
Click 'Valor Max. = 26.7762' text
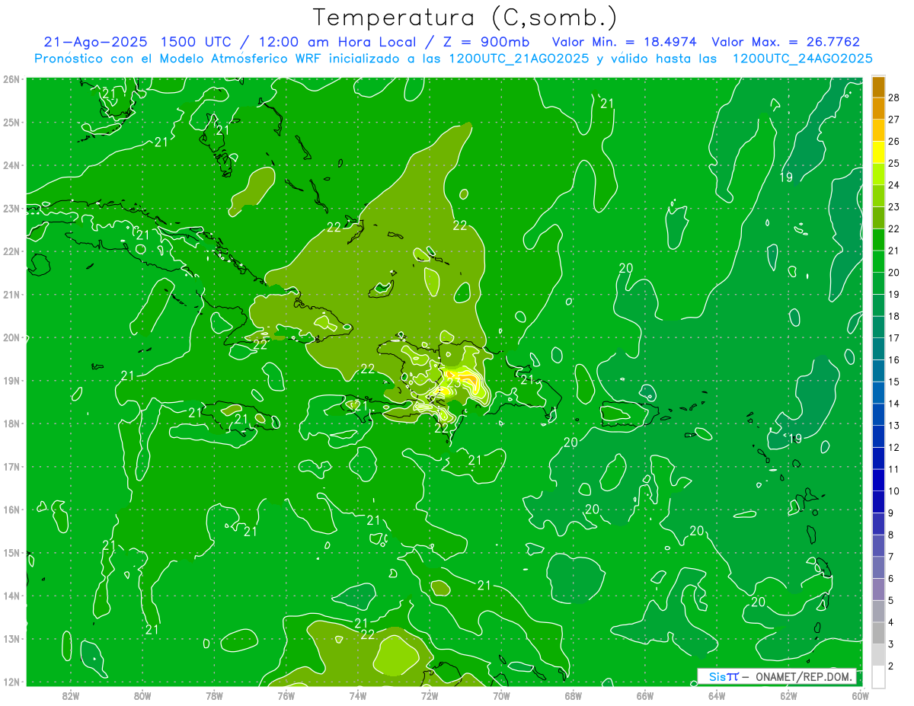(786, 42)
